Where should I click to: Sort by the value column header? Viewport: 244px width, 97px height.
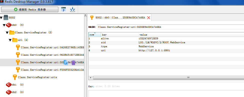[191, 35]
